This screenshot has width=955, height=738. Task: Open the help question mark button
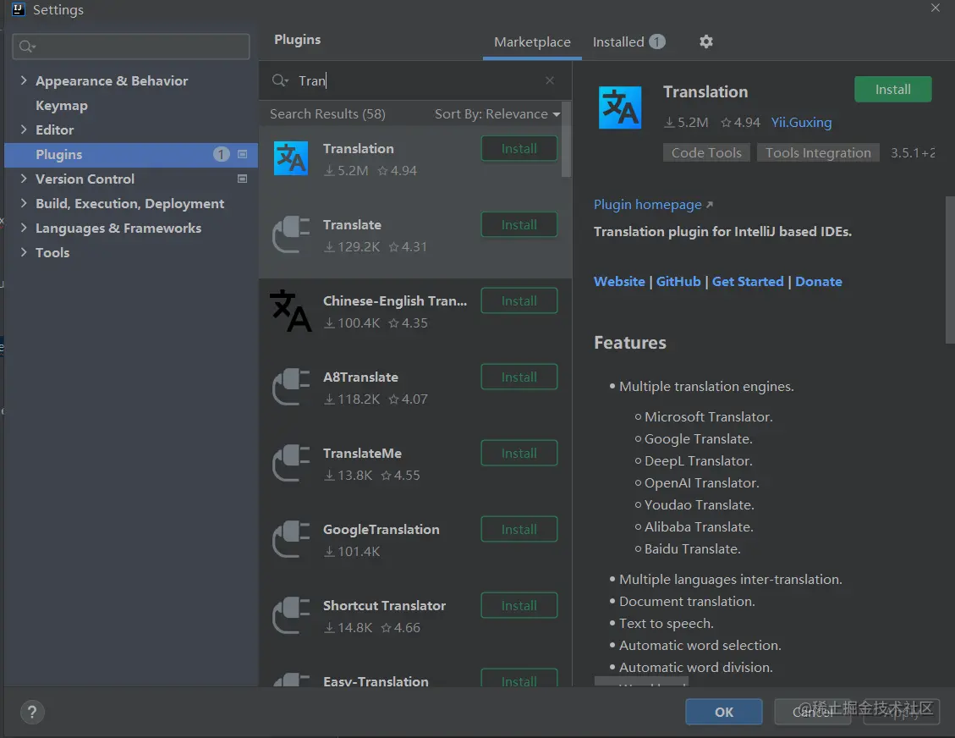[32, 712]
